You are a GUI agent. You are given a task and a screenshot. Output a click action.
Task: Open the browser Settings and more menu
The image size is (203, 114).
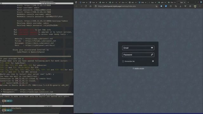coord(200,6)
